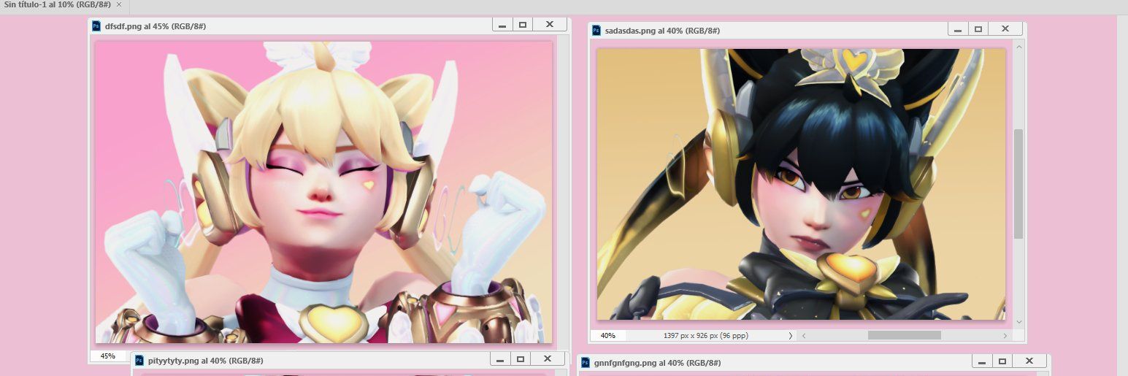This screenshot has height=376, width=1128.
Task: Select the sadasdas.png window title
Action: click(x=662, y=31)
